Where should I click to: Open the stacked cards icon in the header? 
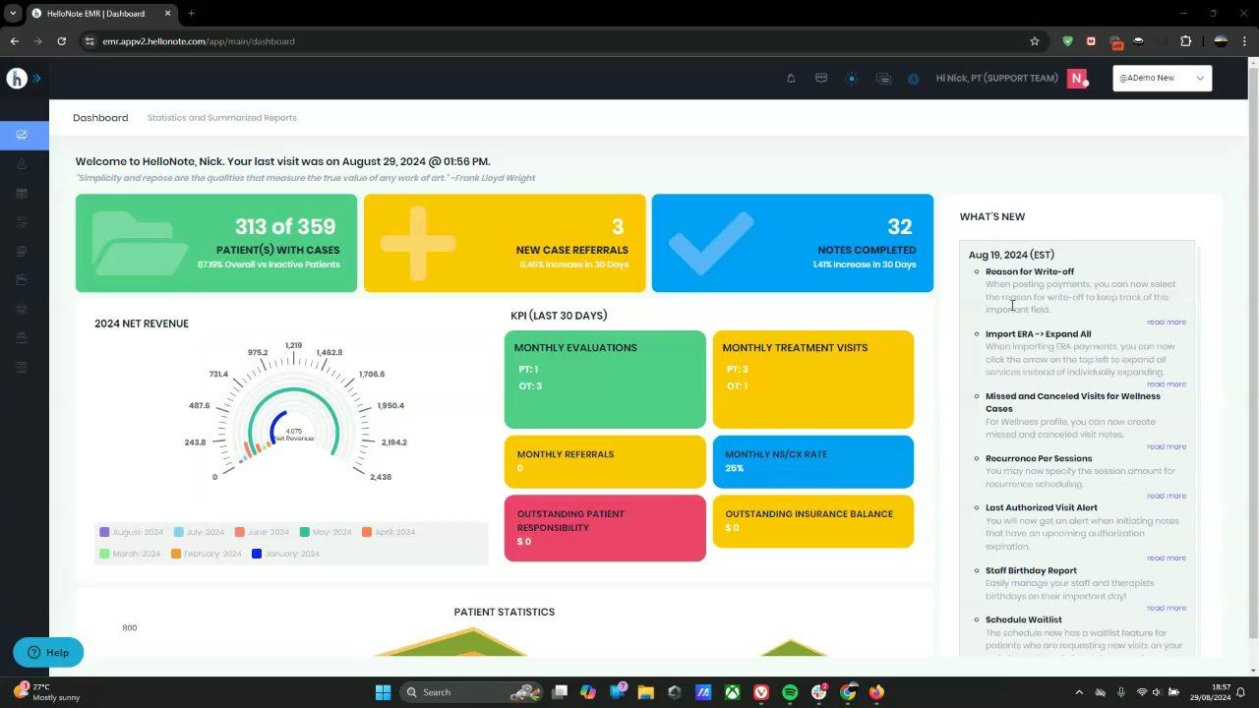click(x=883, y=79)
